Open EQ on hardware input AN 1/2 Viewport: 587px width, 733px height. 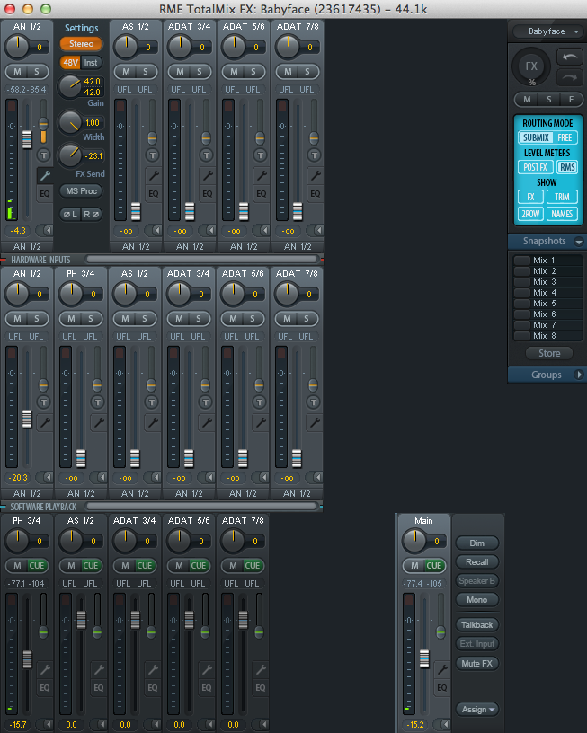45,193
